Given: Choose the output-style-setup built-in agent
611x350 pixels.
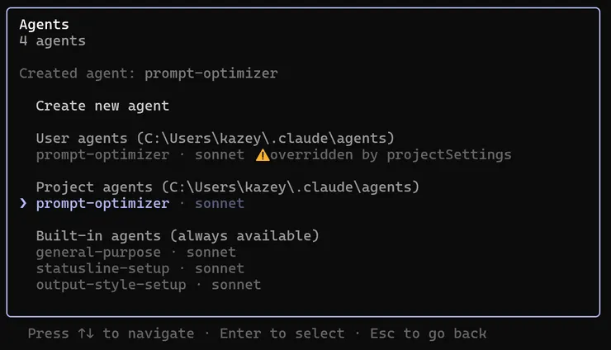Looking at the screenshot, I should coord(115,285).
